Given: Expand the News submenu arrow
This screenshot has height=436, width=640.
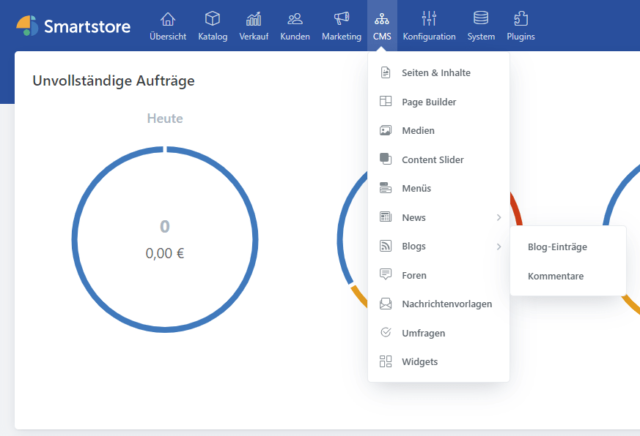Looking at the screenshot, I should 499,218.
